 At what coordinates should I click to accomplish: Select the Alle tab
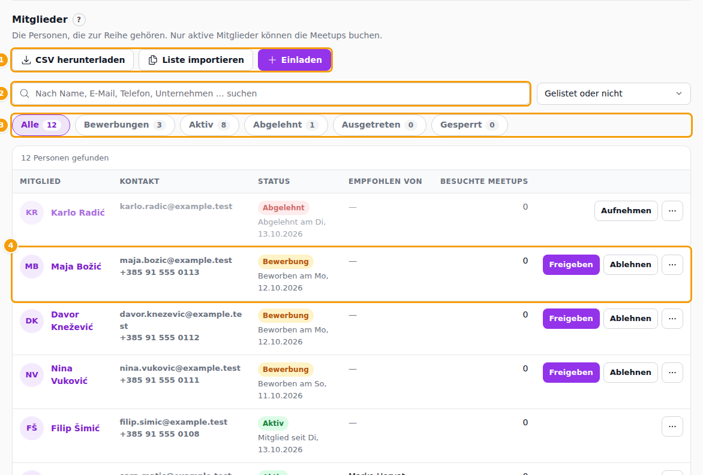click(x=41, y=125)
